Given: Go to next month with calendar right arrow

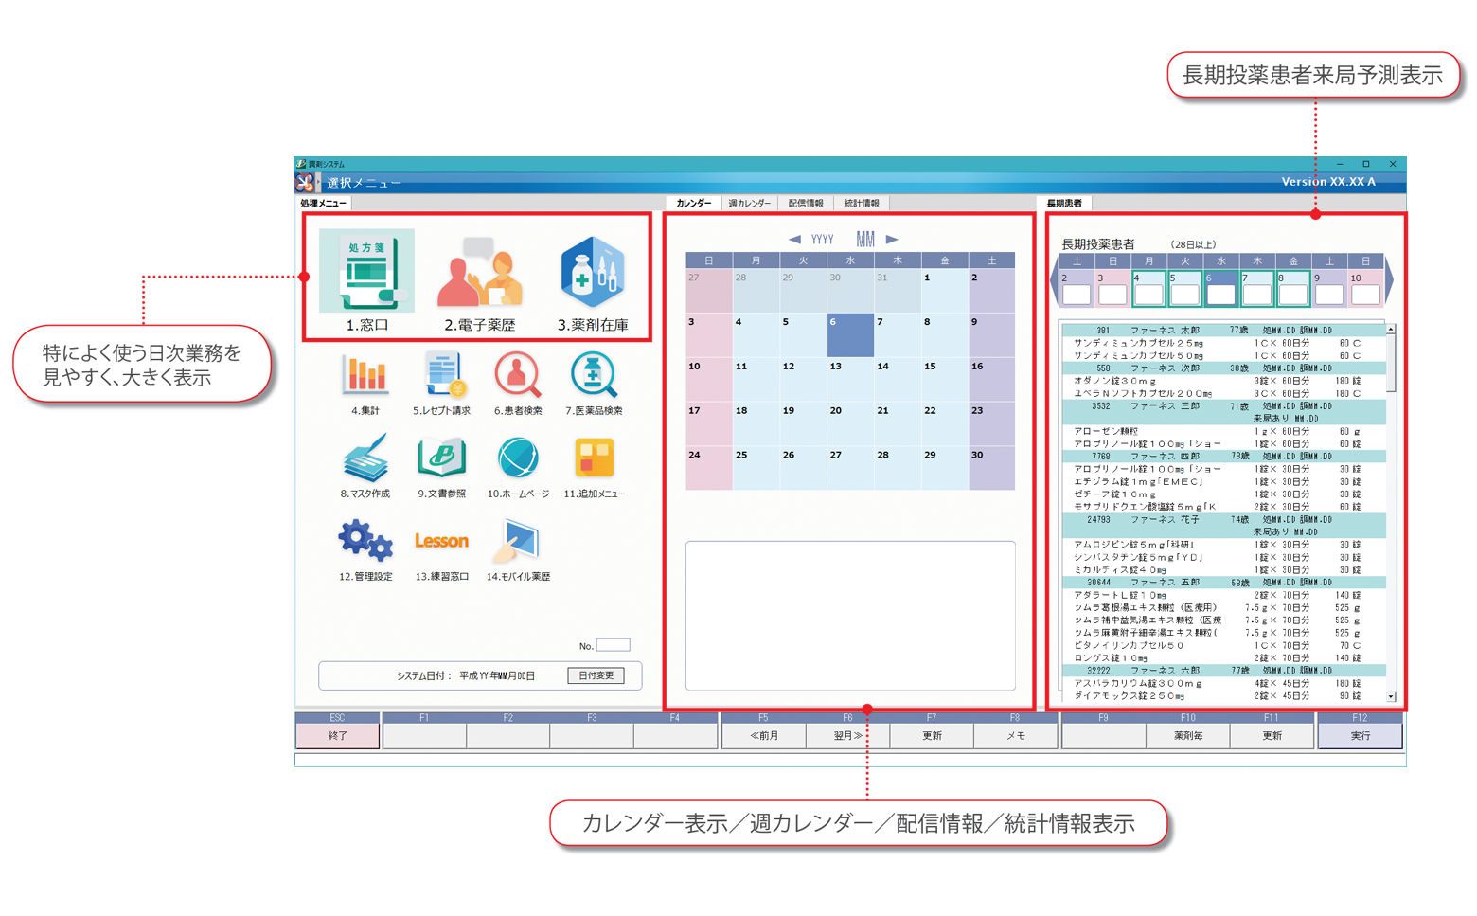Looking at the screenshot, I should click(x=892, y=240).
